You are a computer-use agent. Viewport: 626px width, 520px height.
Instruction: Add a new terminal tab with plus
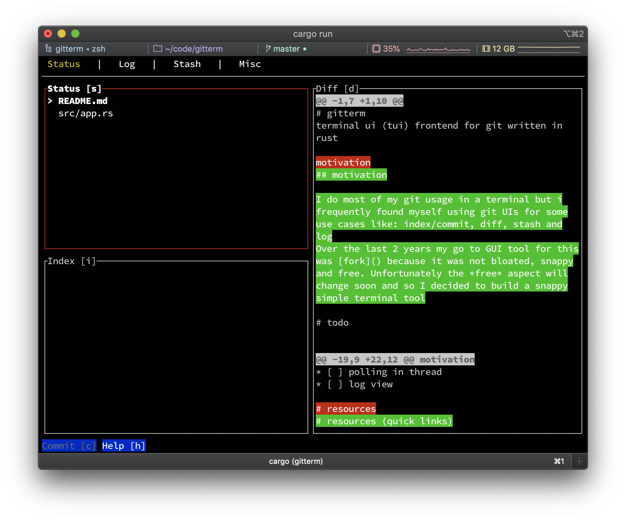pyautogui.click(x=579, y=461)
